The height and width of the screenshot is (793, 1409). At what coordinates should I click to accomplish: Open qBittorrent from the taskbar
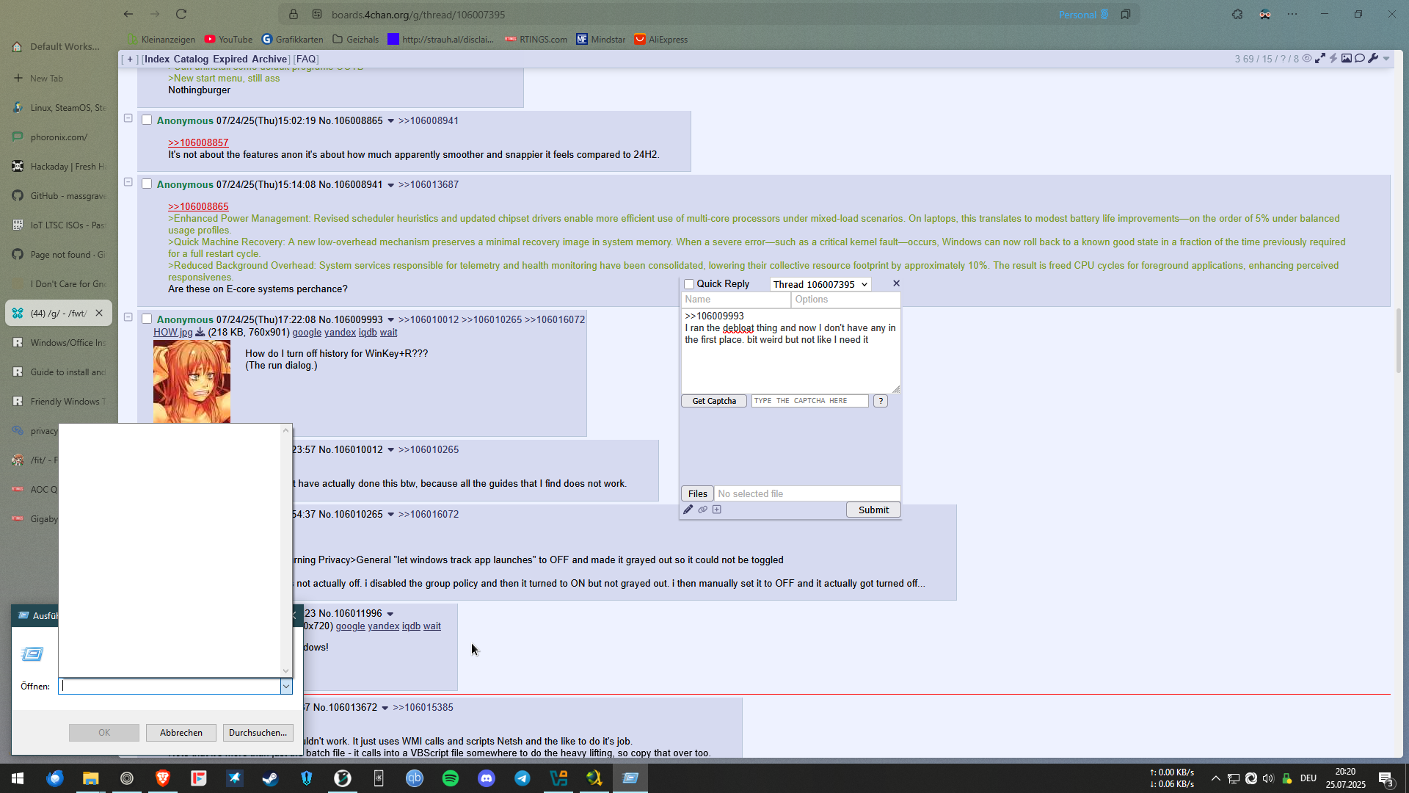coord(415,778)
